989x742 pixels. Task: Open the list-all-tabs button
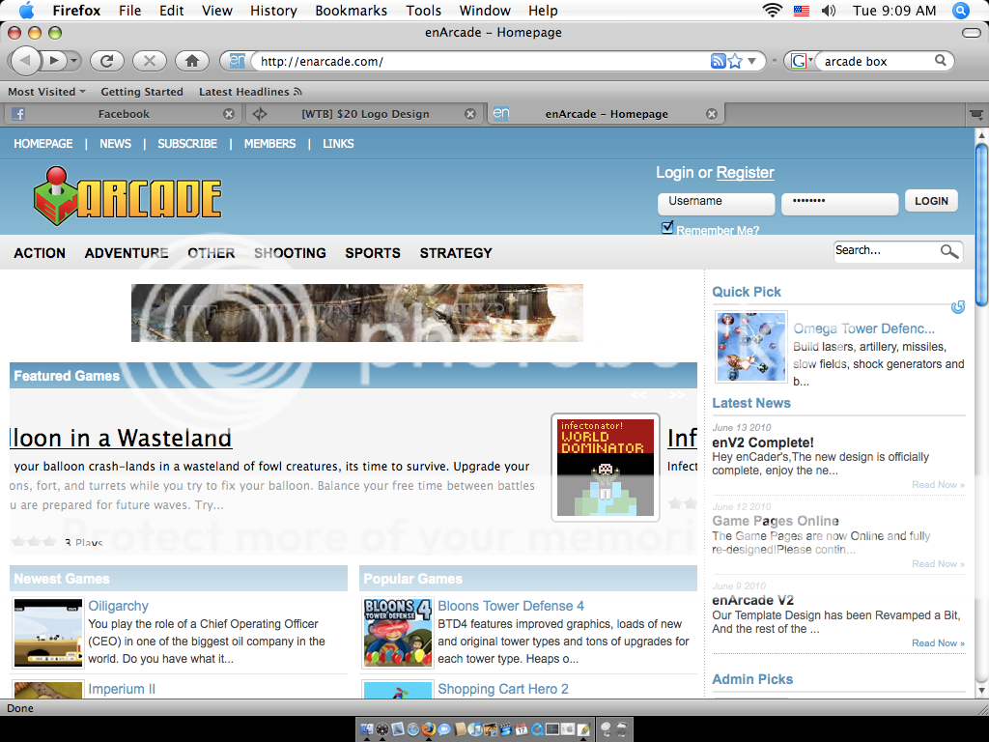[976, 114]
